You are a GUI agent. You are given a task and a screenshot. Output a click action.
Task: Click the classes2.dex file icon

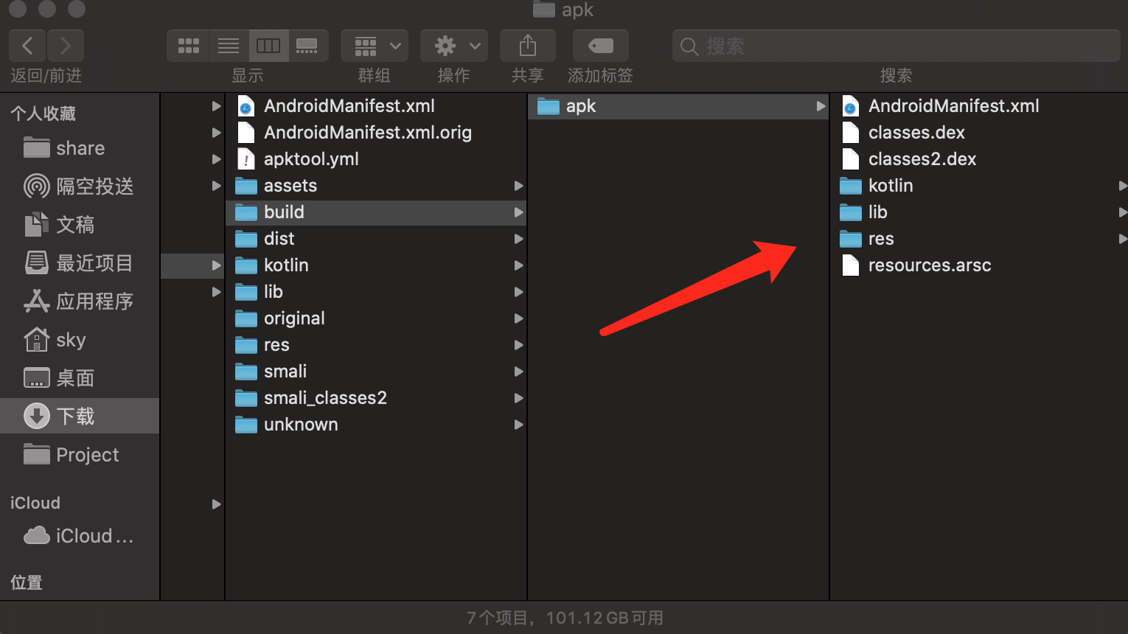(851, 159)
